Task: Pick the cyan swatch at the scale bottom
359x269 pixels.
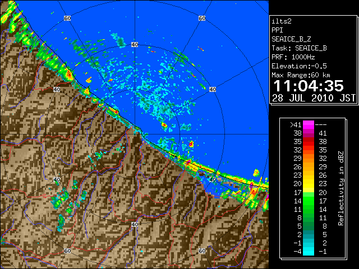Action: 309,252
